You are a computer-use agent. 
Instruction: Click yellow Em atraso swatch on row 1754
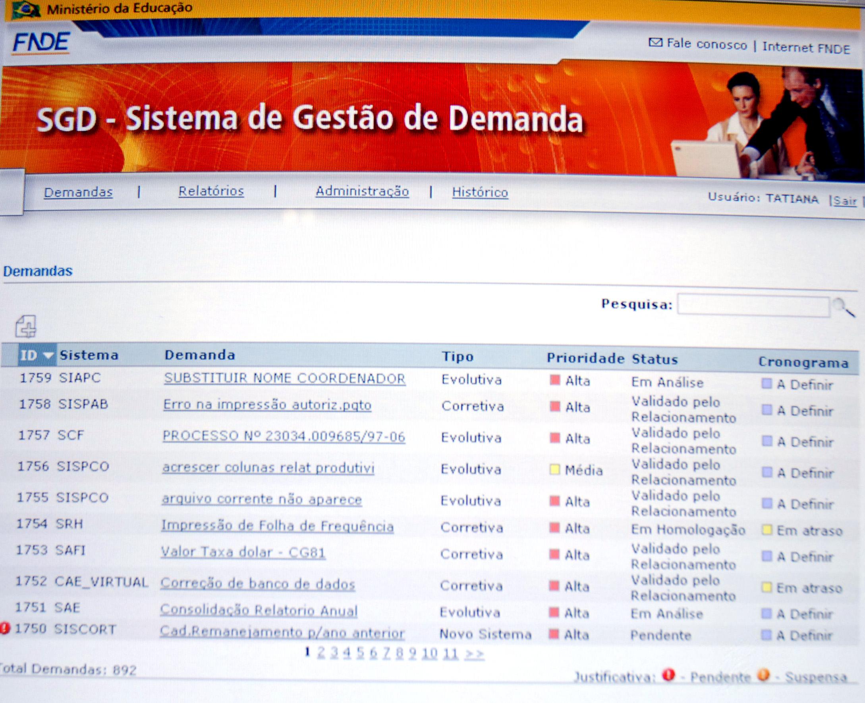point(767,530)
